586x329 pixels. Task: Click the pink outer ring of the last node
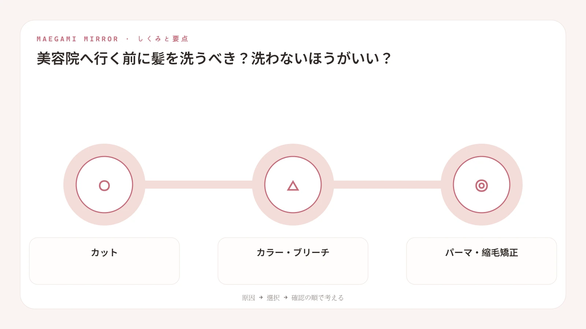pos(482,150)
